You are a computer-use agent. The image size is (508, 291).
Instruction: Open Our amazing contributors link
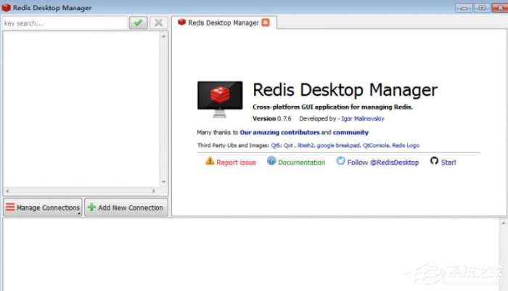point(279,132)
